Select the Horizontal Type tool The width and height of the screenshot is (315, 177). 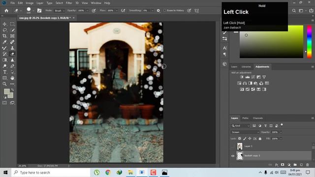click(x=4, y=72)
